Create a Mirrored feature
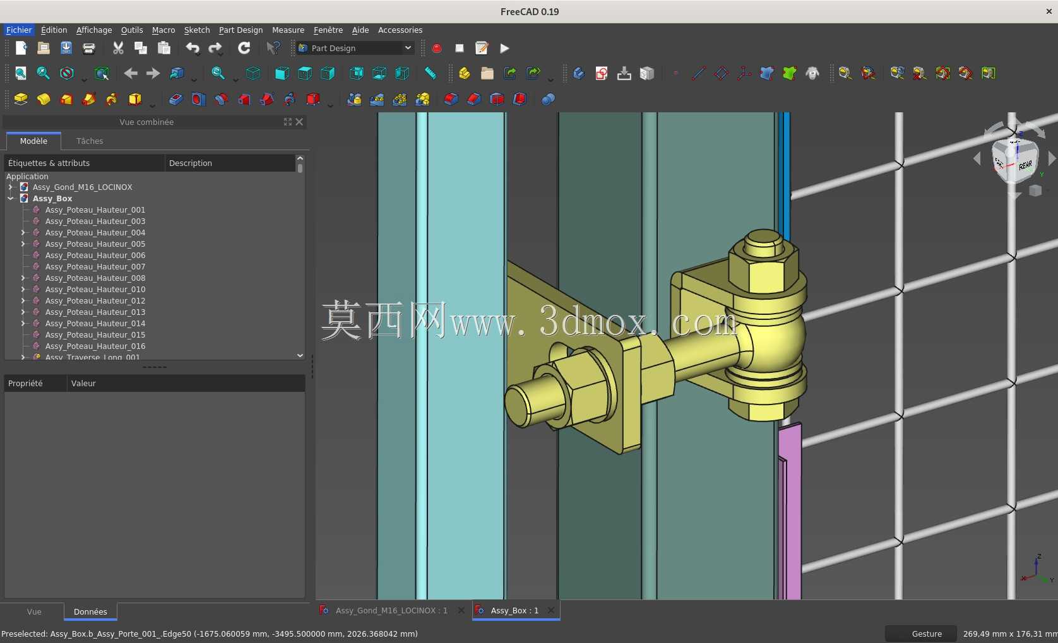 tap(354, 99)
